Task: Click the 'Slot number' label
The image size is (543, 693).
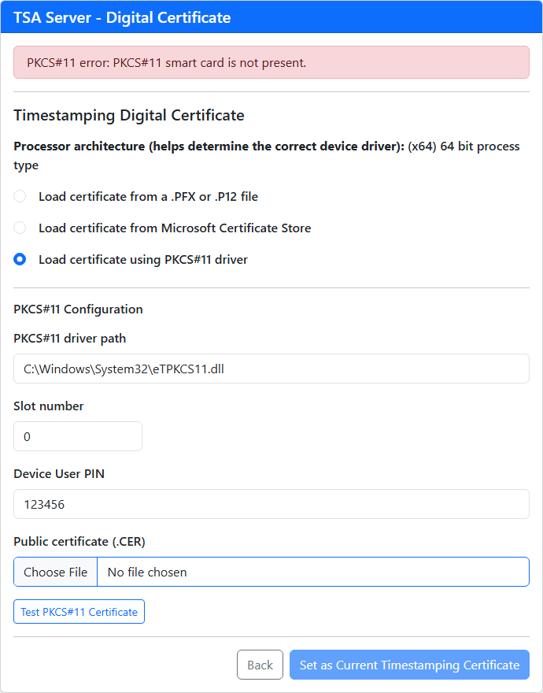Action: [x=49, y=406]
